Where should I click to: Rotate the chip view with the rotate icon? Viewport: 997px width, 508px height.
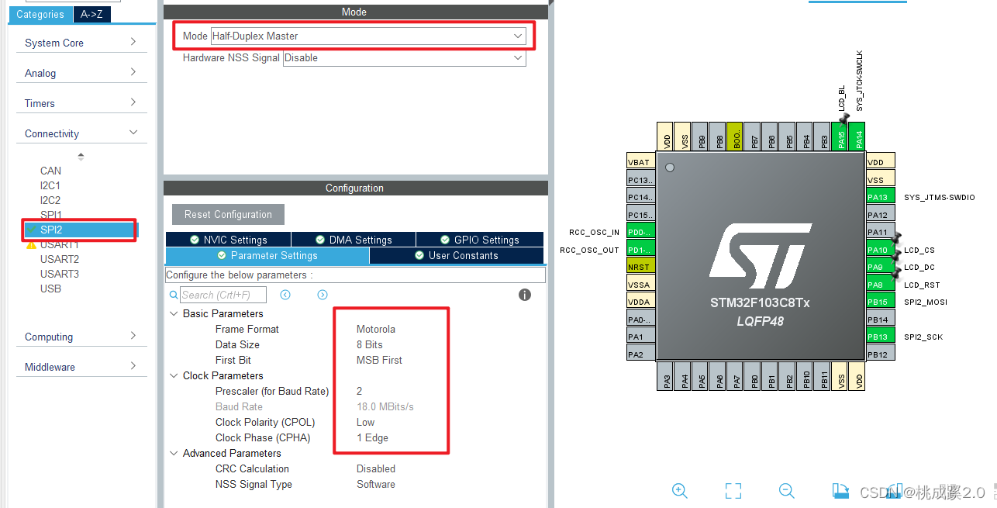coord(840,490)
